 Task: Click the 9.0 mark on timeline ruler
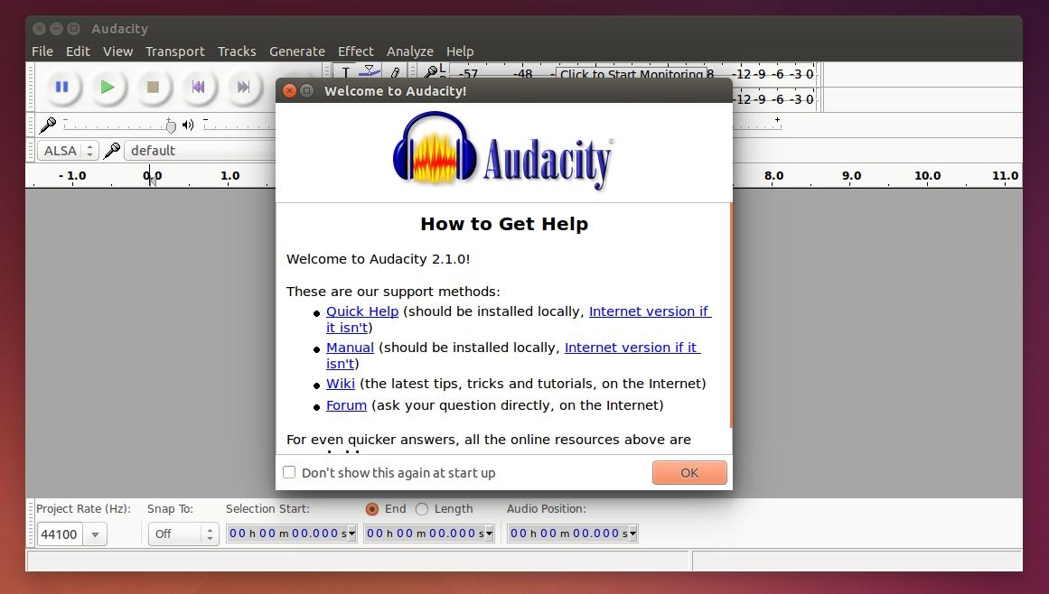pos(851,176)
